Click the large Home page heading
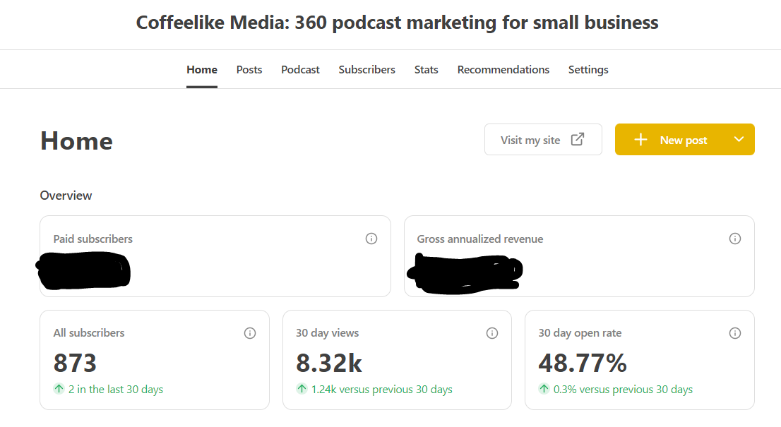This screenshot has width=781, height=427. click(x=76, y=141)
